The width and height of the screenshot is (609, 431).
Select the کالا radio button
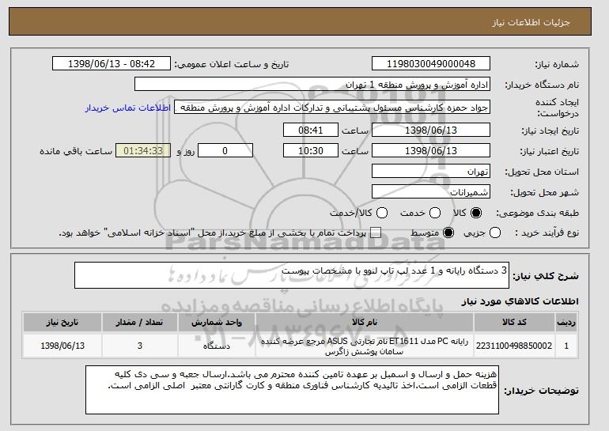[x=476, y=213]
